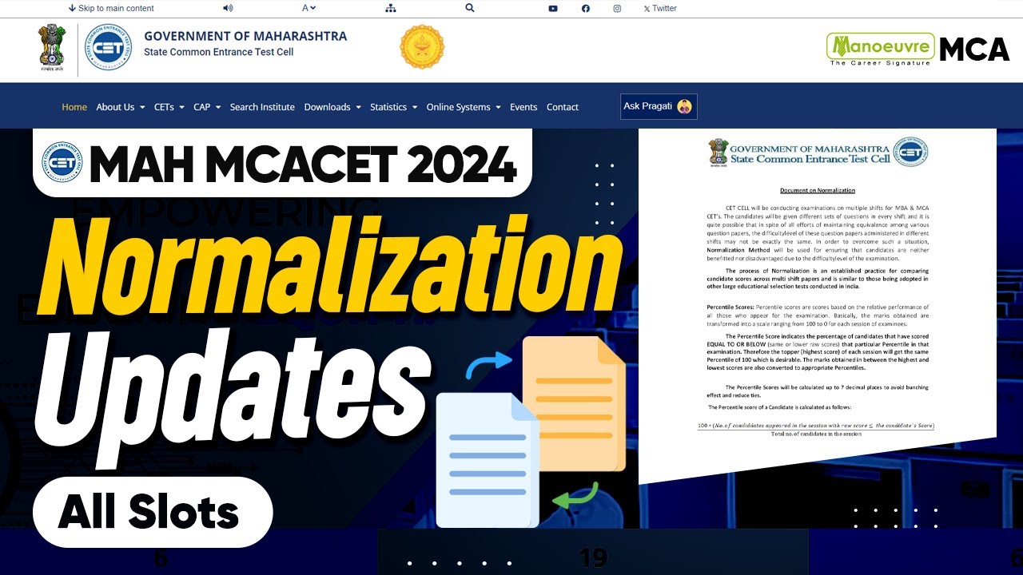Open the Instagram icon link

pyautogui.click(x=617, y=8)
